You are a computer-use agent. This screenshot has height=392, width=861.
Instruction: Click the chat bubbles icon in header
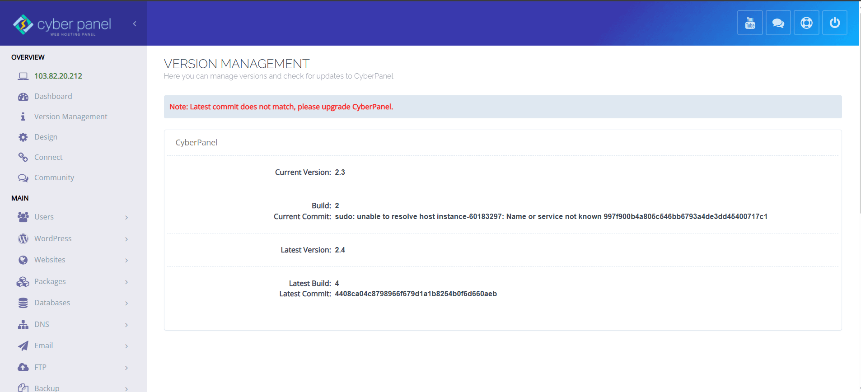pos(778,23)
